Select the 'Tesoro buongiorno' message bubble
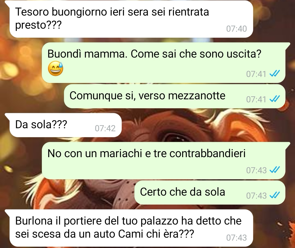 coord(131,19)
